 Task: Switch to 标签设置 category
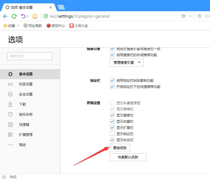point(26,84)
